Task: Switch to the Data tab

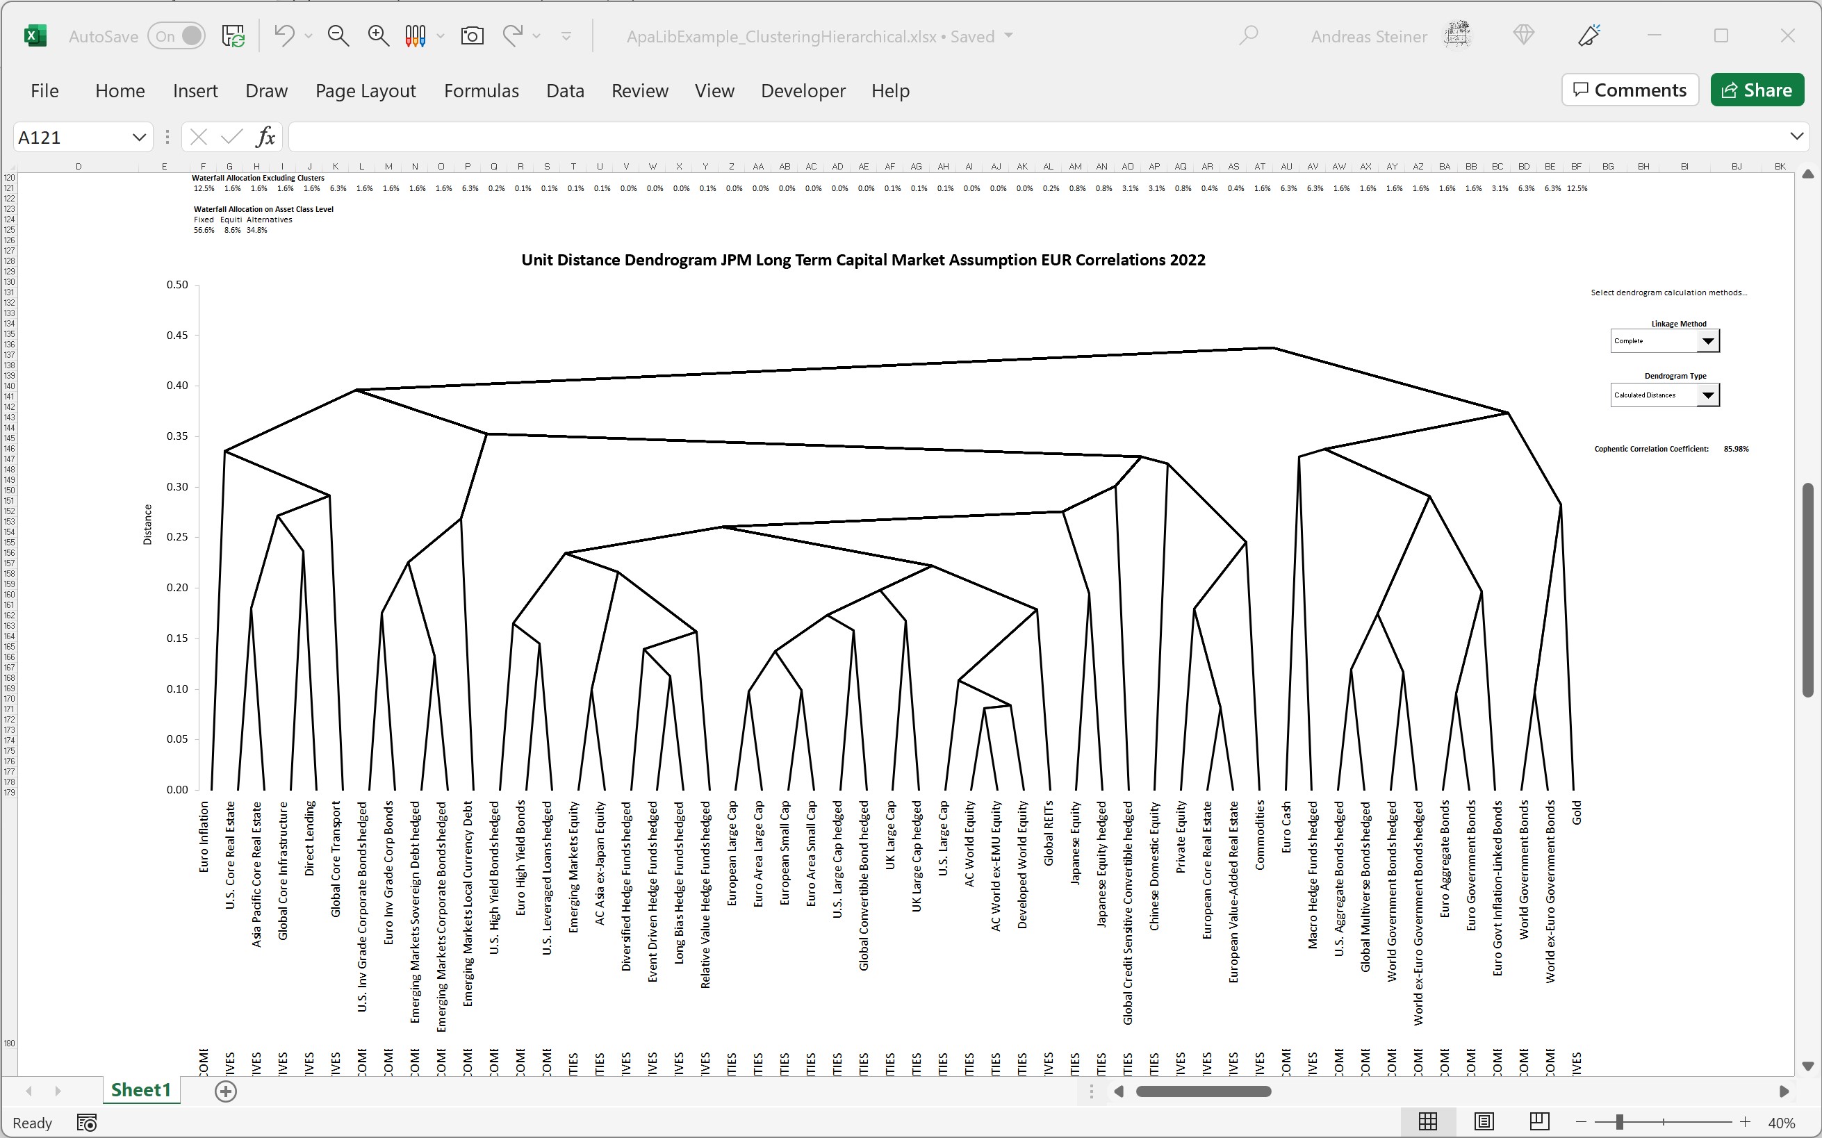Action: coord(565,90)
